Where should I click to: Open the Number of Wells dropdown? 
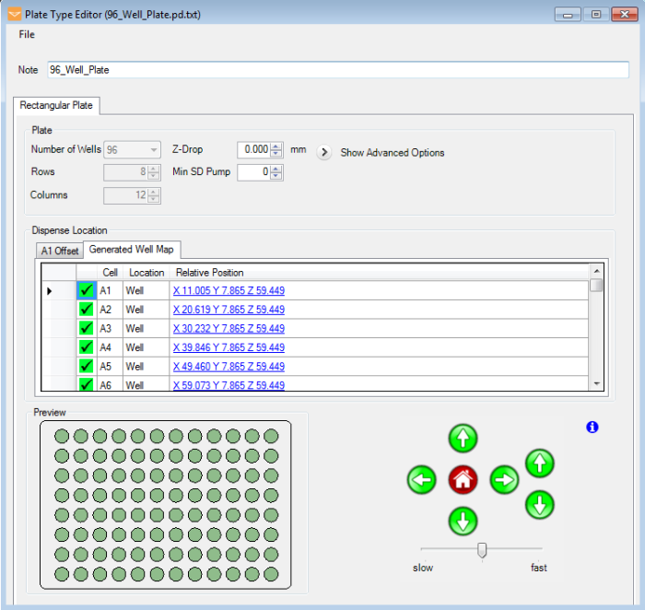tap(153, 149)
